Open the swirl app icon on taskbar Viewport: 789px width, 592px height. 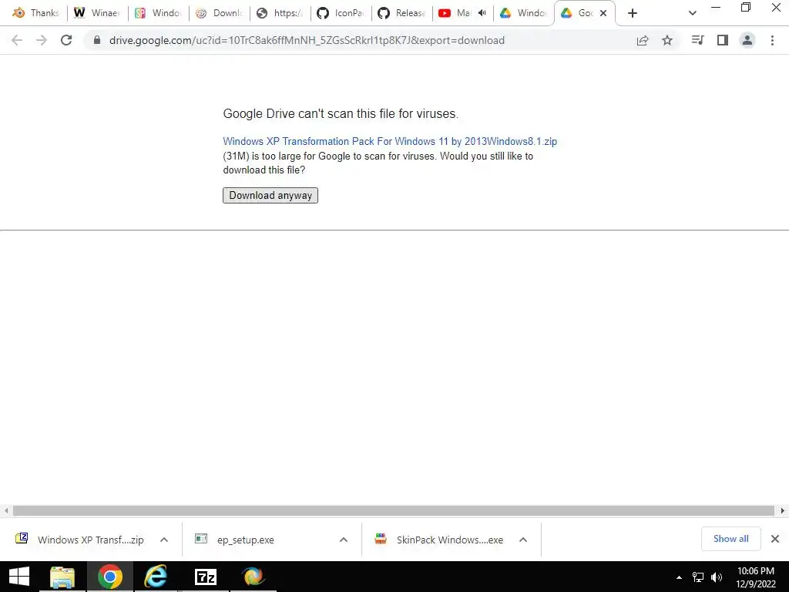[x=253, y=577]
